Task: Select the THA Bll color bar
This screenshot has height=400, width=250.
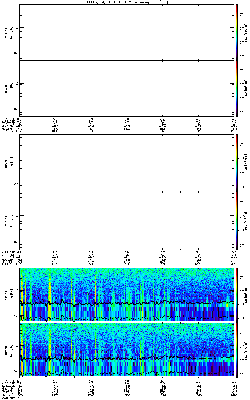Action: 237,89
